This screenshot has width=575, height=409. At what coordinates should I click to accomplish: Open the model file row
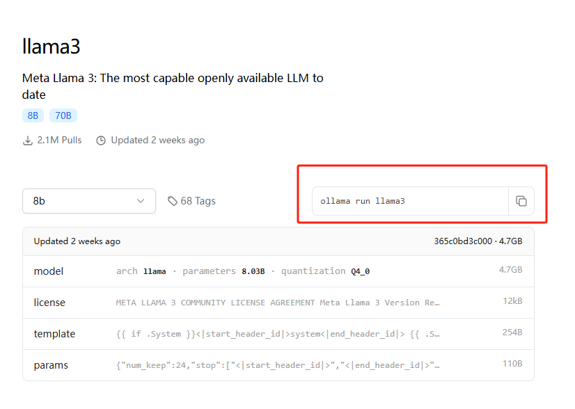tap(278, 271)
